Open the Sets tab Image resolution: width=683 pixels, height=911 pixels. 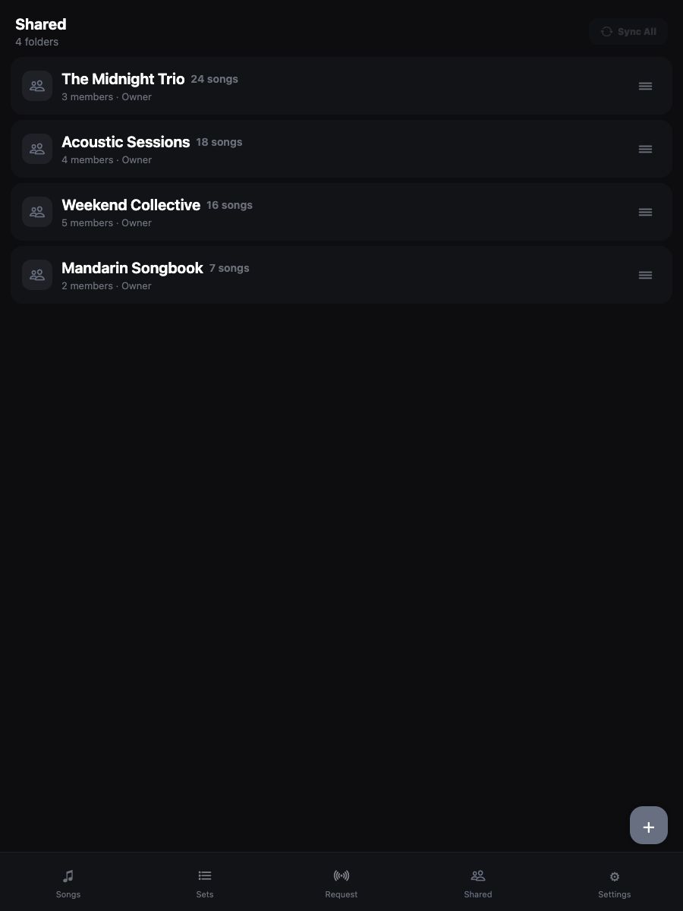point(205,882)
